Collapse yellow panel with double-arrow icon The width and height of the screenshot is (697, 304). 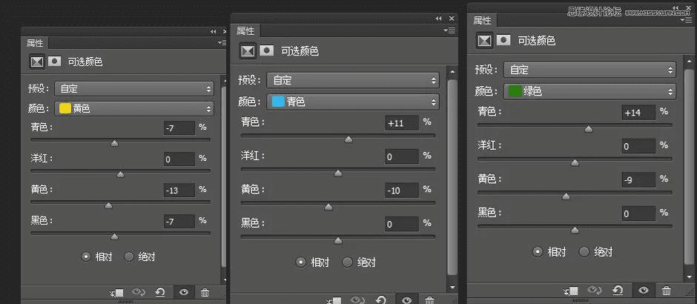(214, 32)
